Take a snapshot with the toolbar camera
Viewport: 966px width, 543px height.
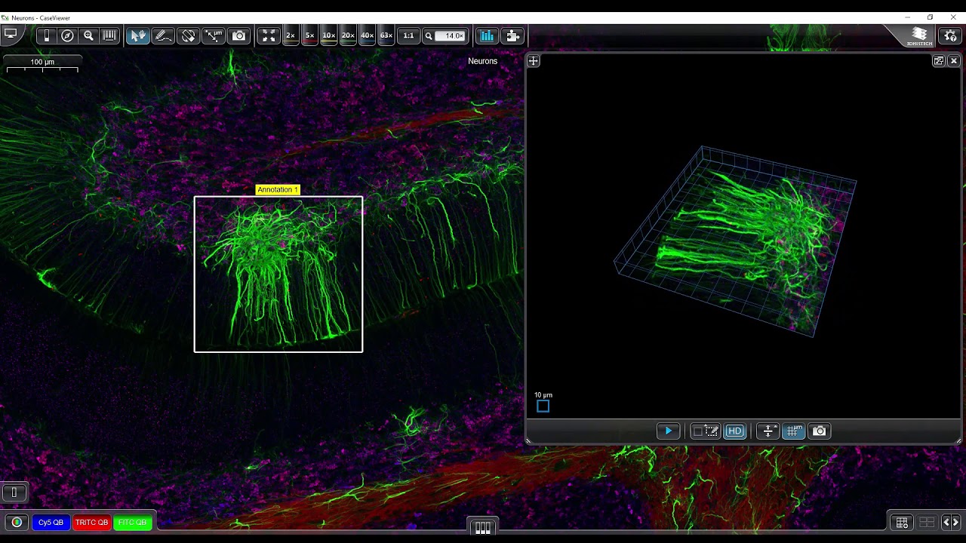click(238, 35)
